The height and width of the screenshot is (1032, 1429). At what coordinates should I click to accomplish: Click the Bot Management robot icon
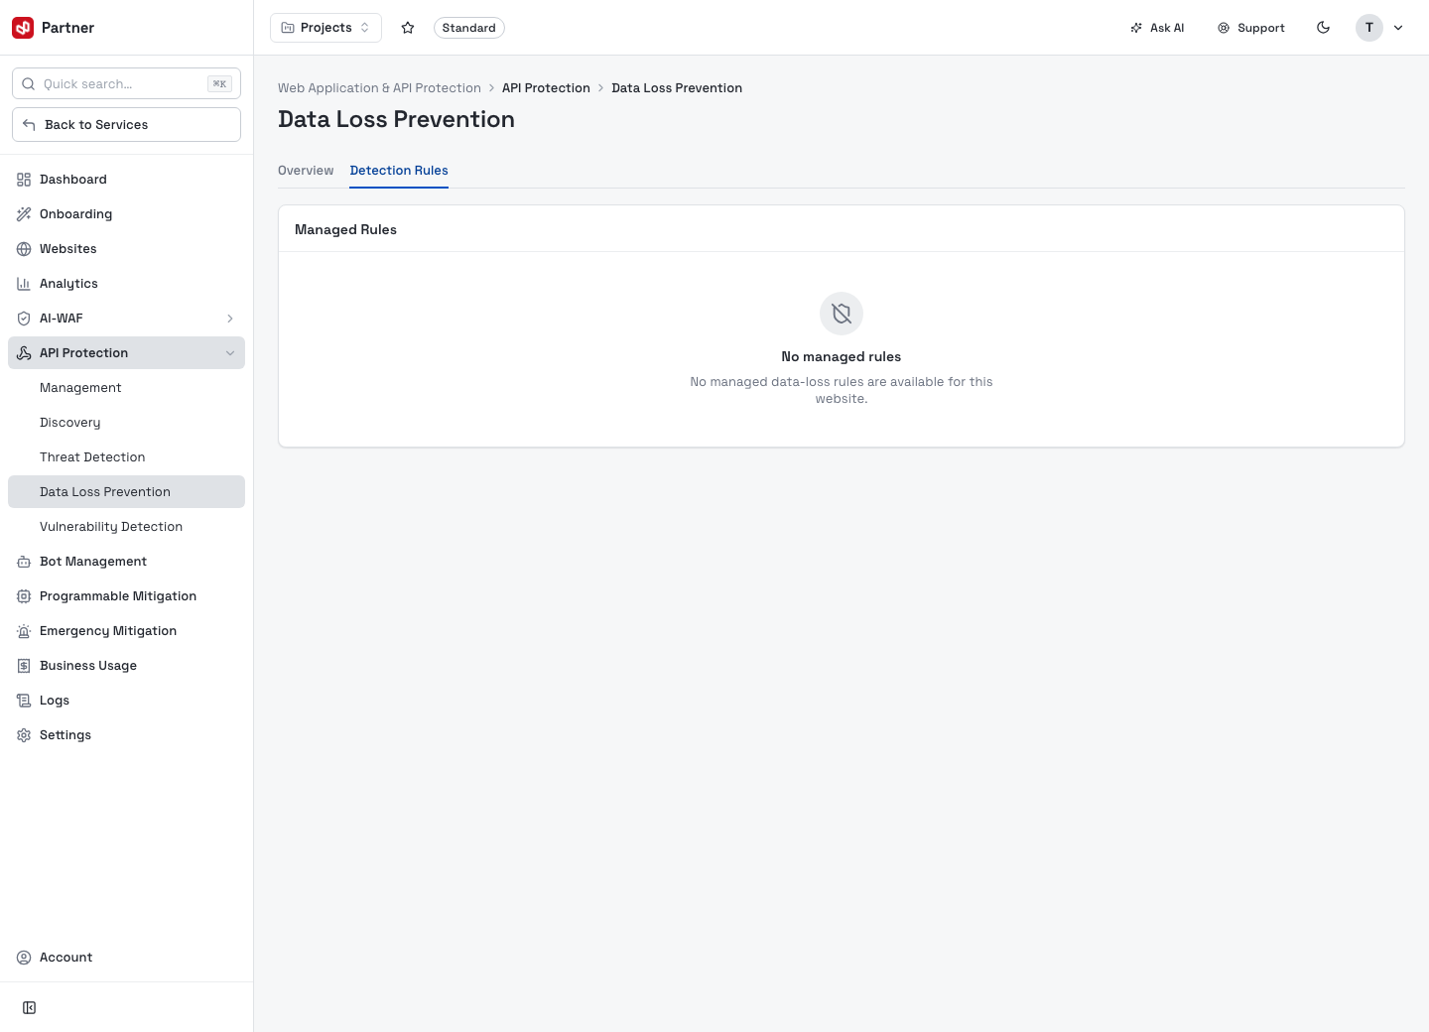point(24,562)
